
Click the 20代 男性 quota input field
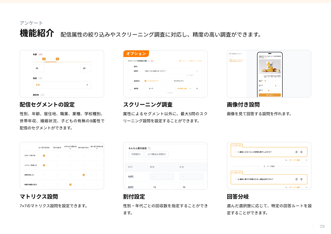click(x=162, y=187)
